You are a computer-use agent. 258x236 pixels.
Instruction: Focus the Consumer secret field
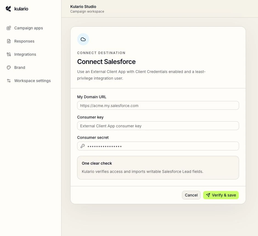pyautogui.click(x=158, y=146)
